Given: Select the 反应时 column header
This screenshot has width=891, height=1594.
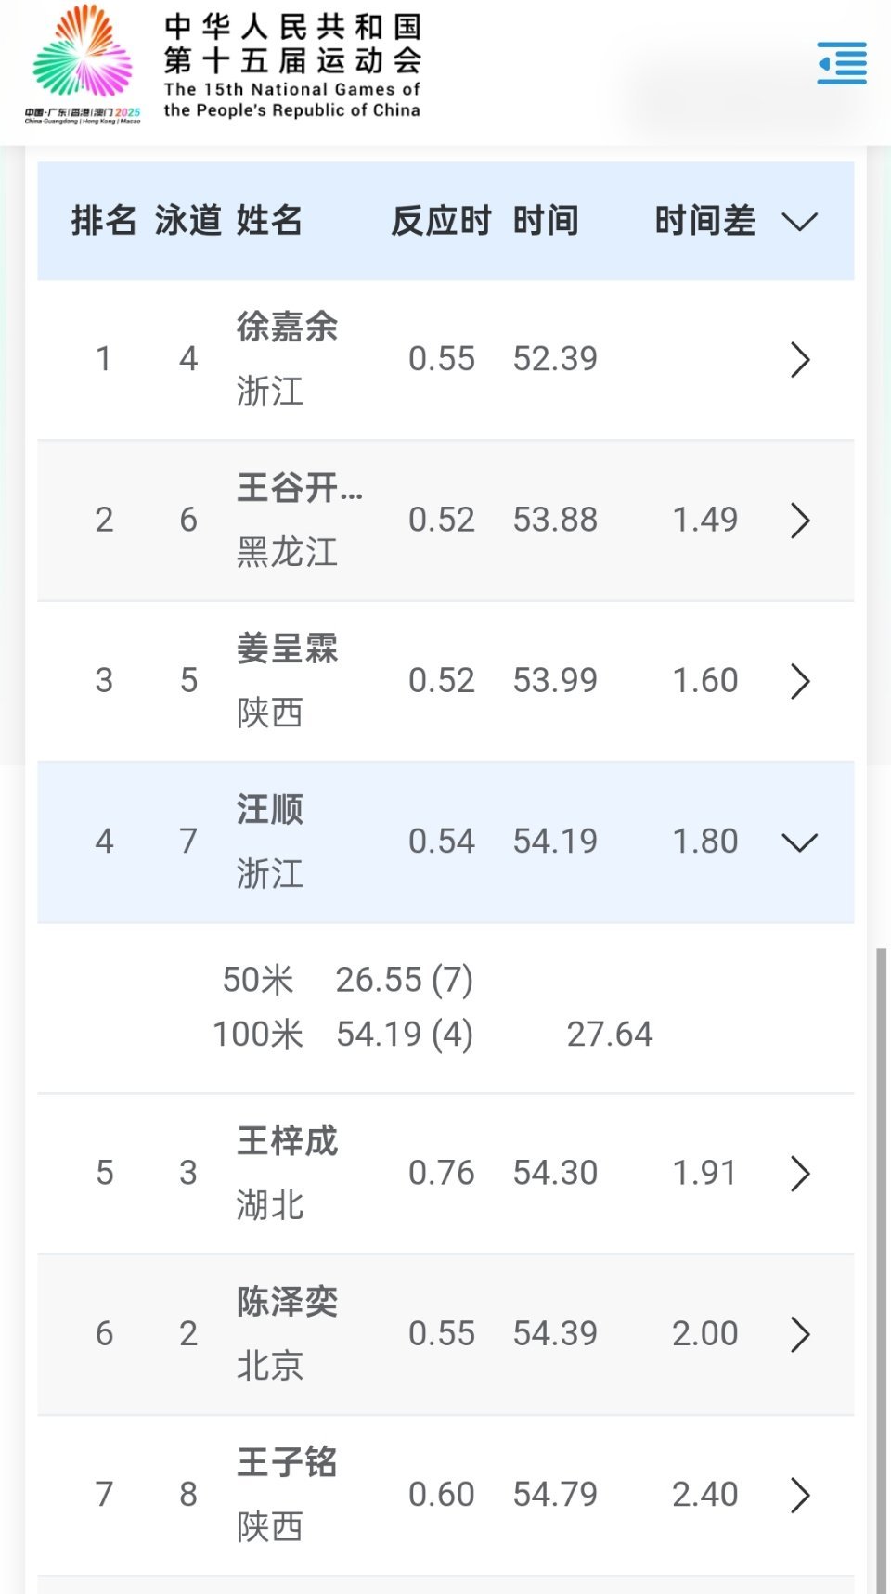Looking at the screenshot, I should tap(441, 221).
